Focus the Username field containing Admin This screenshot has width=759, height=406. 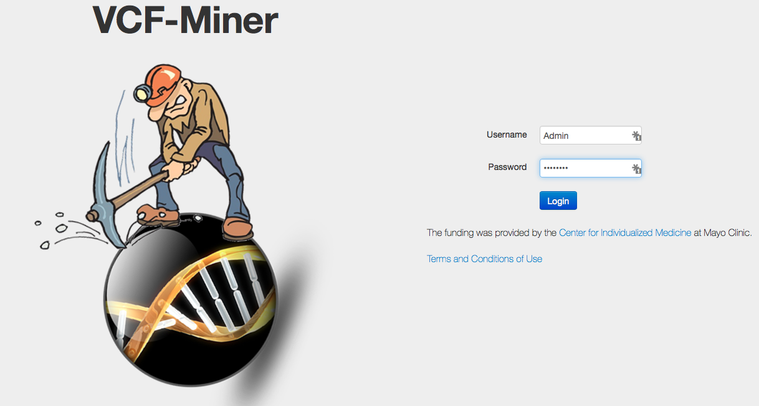pos(591,135)
